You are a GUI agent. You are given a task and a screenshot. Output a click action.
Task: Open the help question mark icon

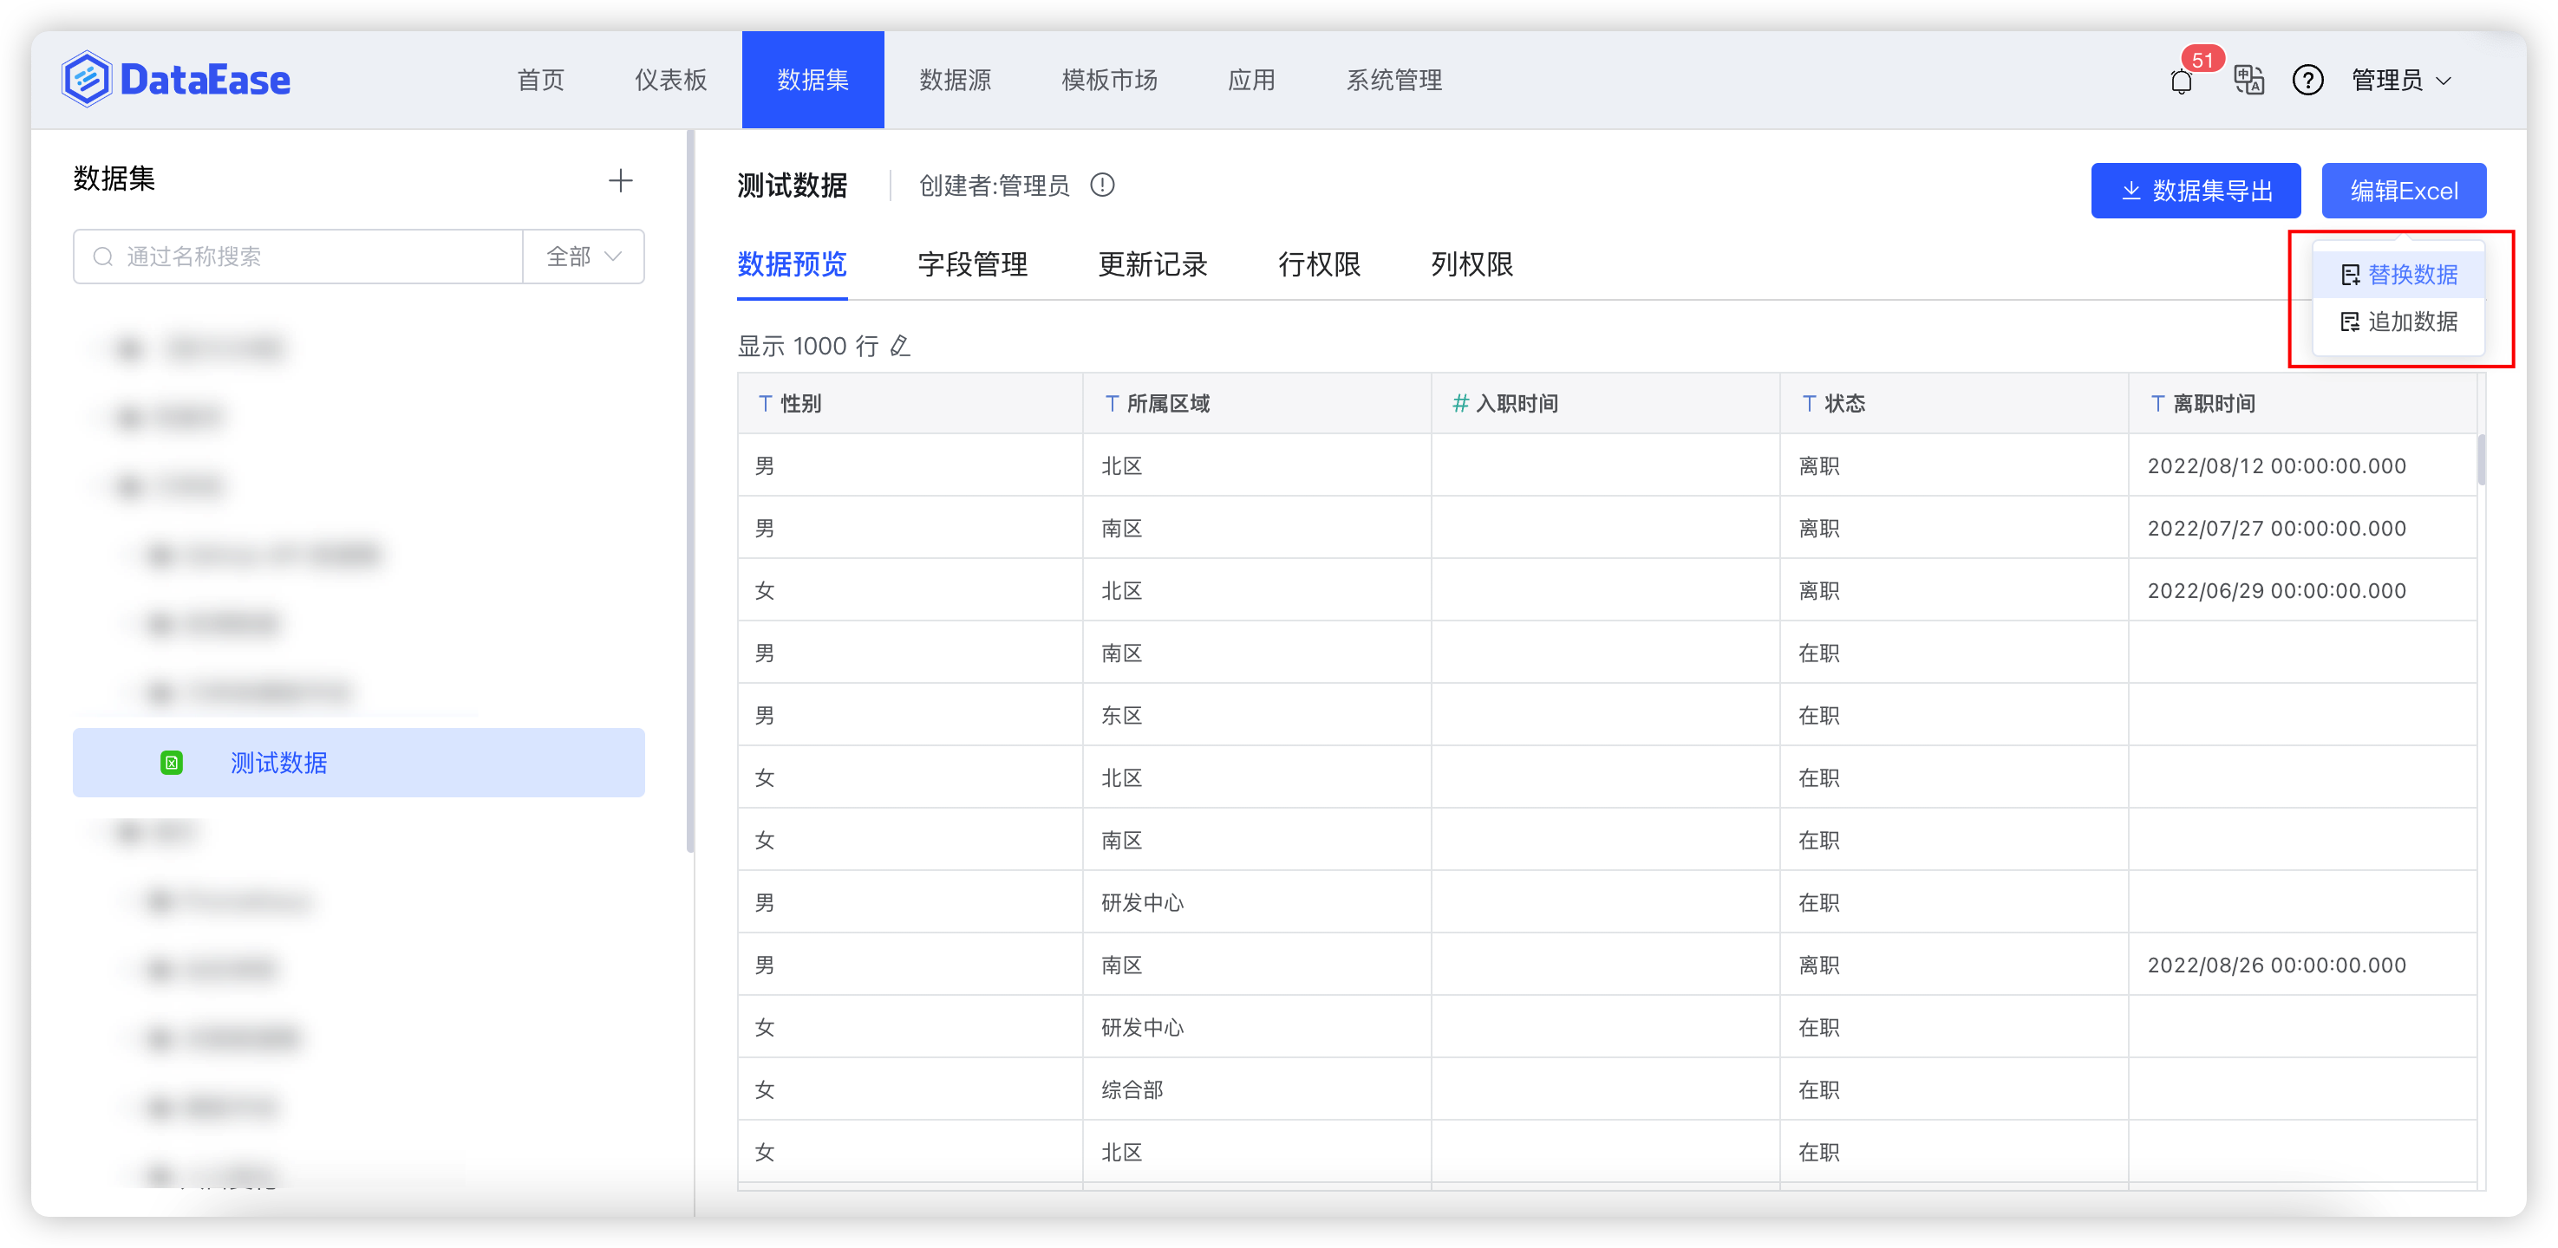[x=2307, y=81]
